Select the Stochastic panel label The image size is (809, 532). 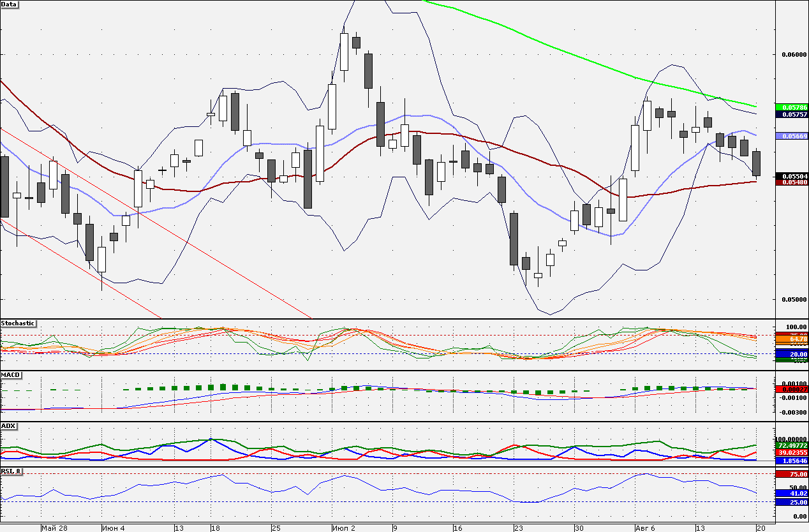coord(19,323)
